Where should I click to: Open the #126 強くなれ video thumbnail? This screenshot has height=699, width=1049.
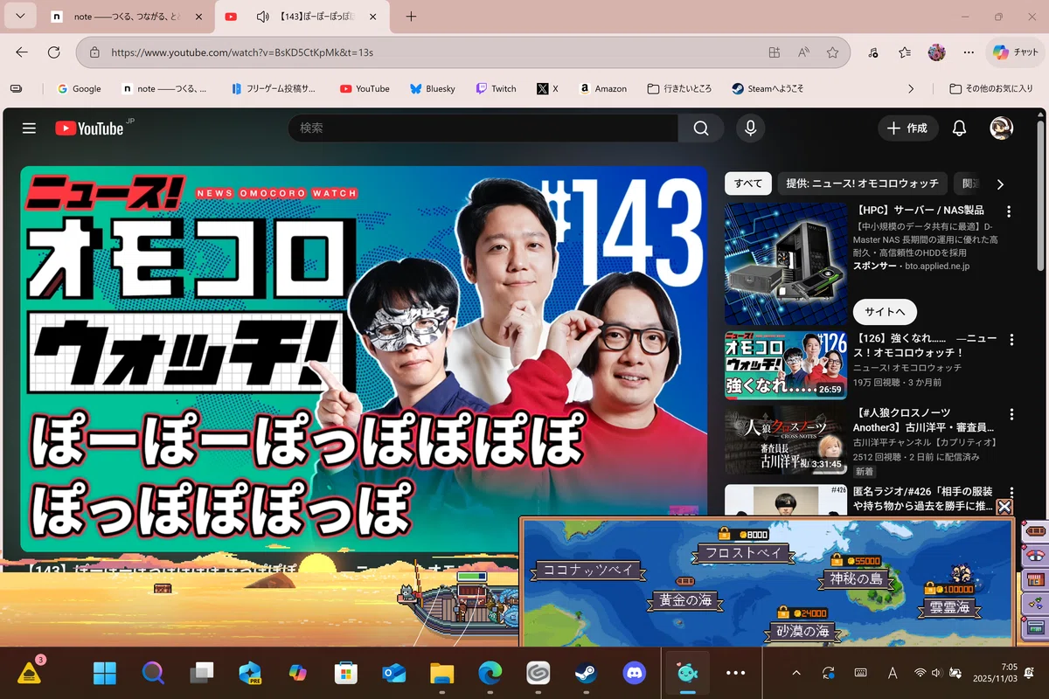(x=786, y=365)
